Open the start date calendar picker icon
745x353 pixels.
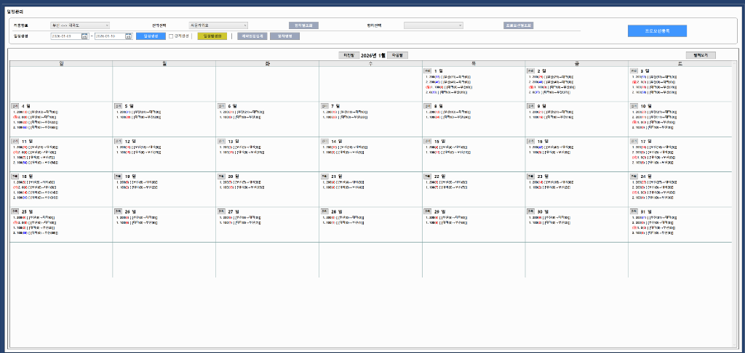click(x=84, y=36)
